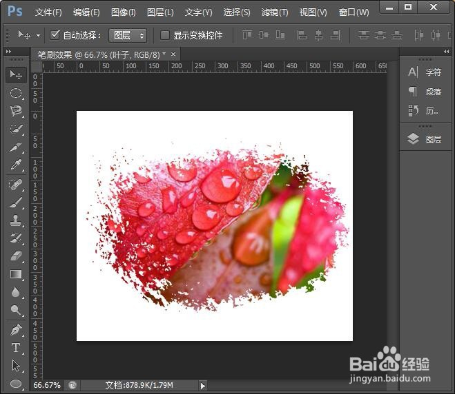Click align bottom edges icon
The width and height of the screenshot is (455, 394).
tap(280, 35)
